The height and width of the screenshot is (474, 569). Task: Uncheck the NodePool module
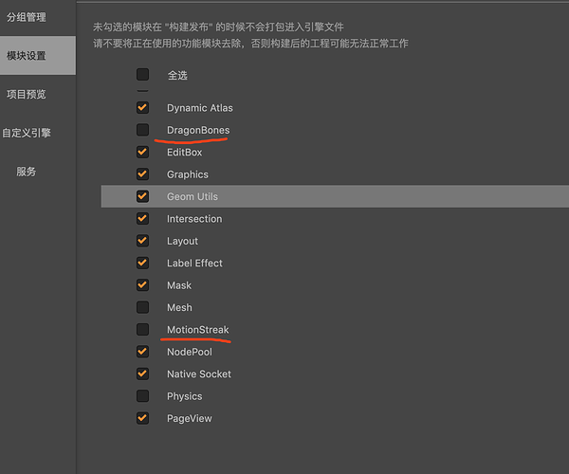(x=142, y=352)
